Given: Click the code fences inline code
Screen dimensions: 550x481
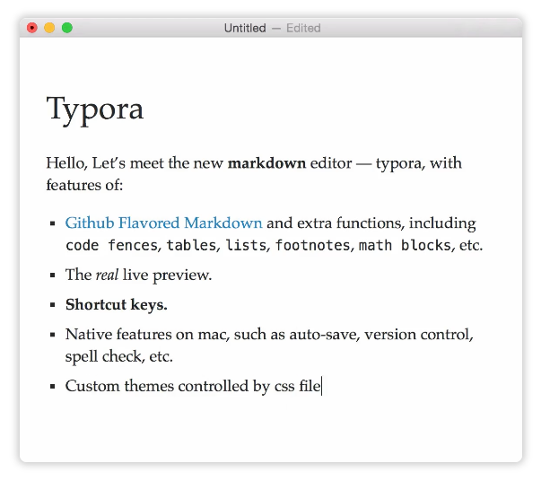Looking at the screenshot, I should [111, 245].
